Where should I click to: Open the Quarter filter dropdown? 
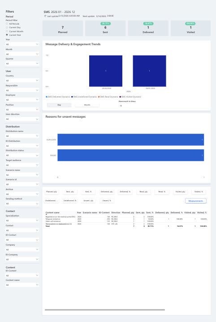click(22, 64)
